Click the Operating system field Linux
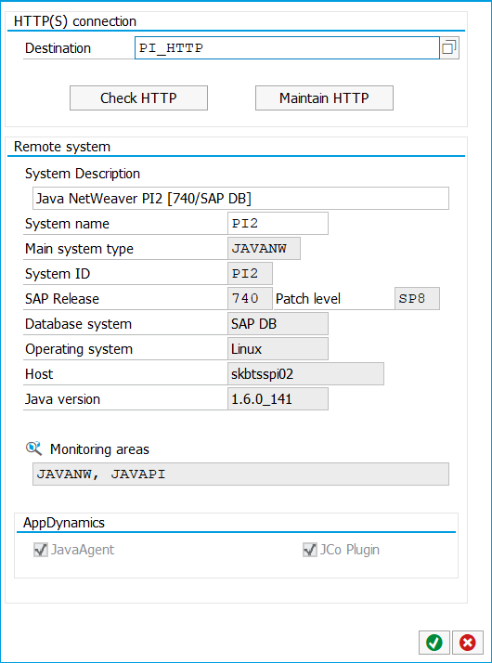 [x=278, y=349]
